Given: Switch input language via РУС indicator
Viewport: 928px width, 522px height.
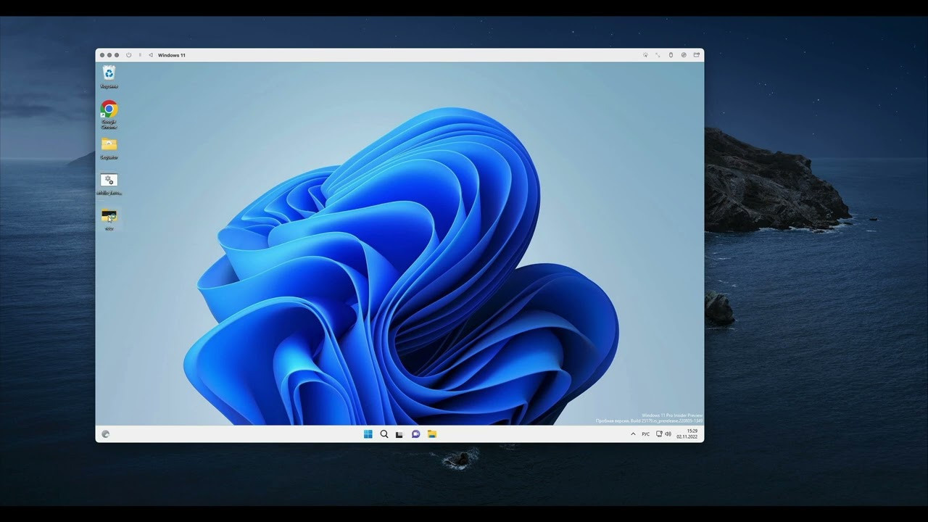Looking at the screenshot, I should (645, 434).
